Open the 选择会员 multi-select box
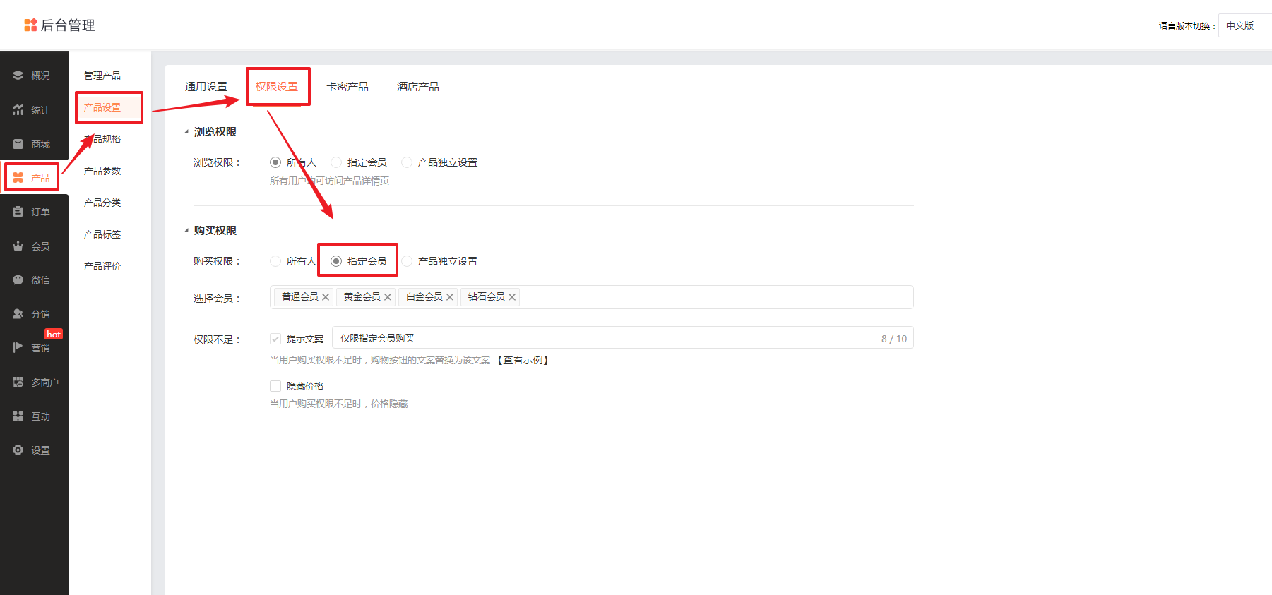Screen dimensions: 1272x595 pyautogui.click(x=592, y=297)
